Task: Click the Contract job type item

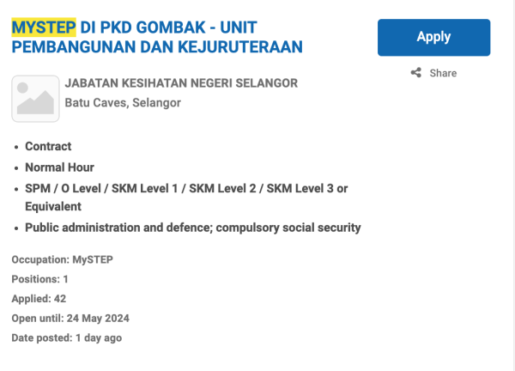Action: (48, 146)
